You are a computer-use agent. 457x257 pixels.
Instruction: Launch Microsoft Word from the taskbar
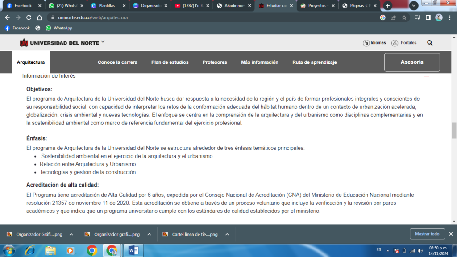pos(133,250)
